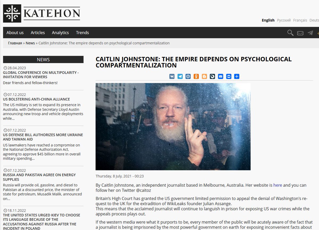Share to Blogger icon
This screenshot has height=230, width=319.
click(204, 77)
